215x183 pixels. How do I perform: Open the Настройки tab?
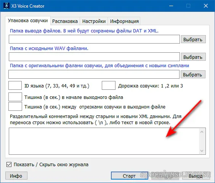94,21
